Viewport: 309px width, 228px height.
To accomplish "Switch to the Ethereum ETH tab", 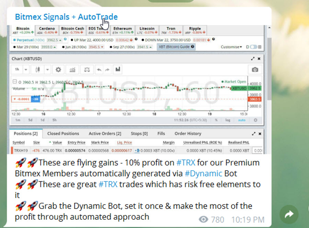I will [123, 30].
